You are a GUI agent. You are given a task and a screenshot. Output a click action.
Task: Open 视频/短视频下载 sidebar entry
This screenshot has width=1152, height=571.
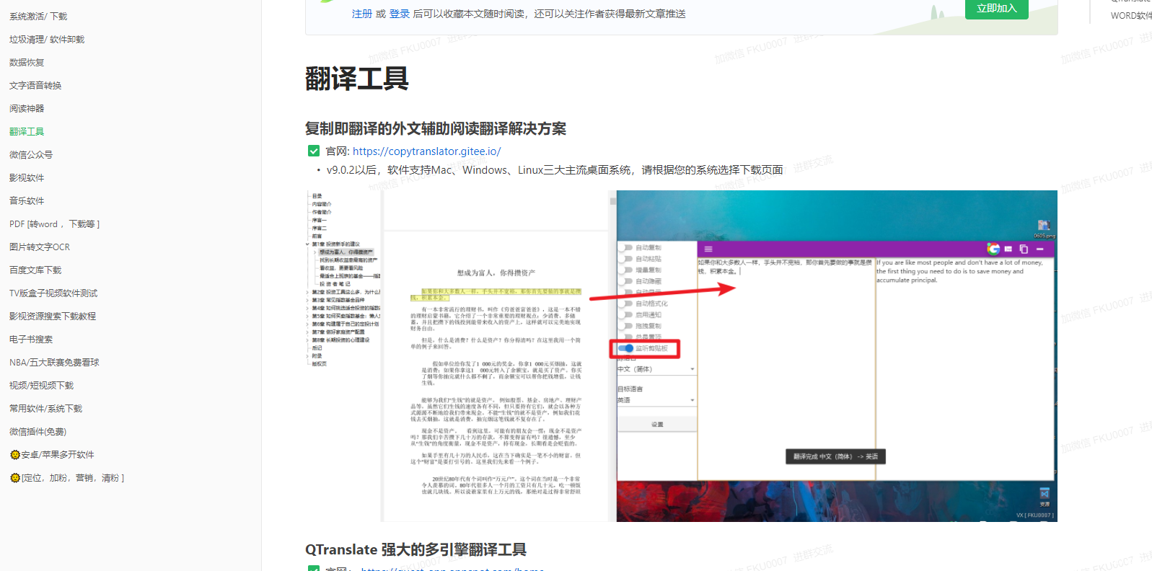[x=42, y=385]
